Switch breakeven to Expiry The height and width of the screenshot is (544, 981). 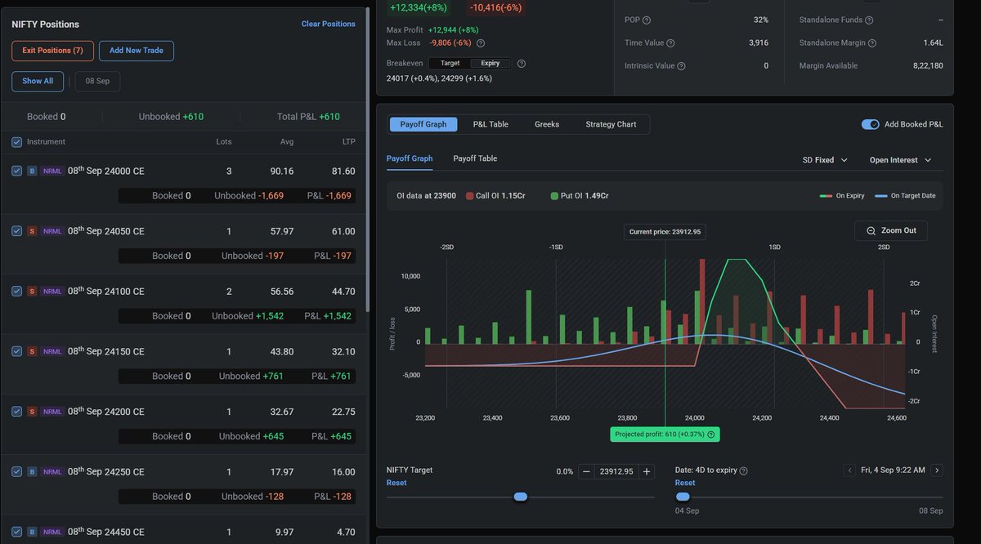click(490, 64)
